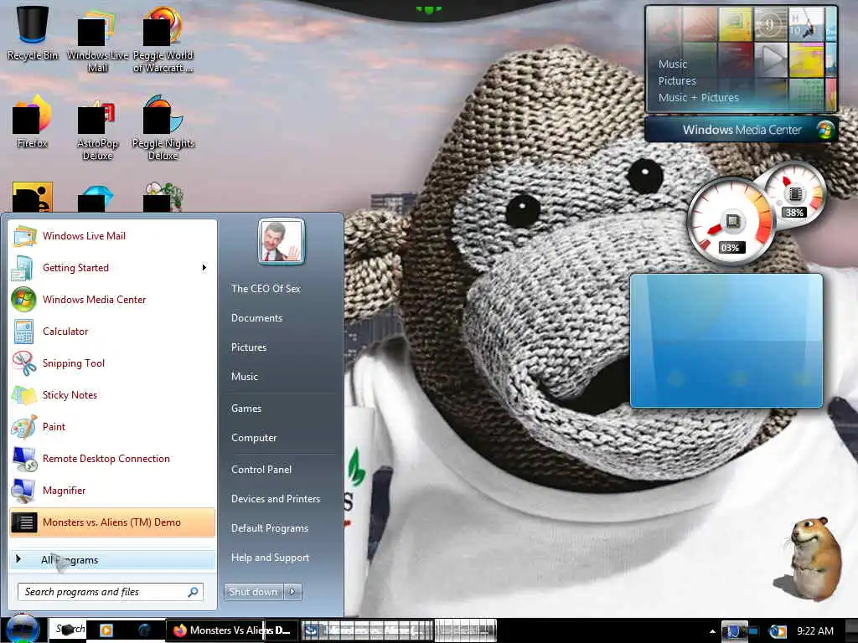Click the media player taskbar icon
Screen dimensions: 858x643
pos(106,630)
